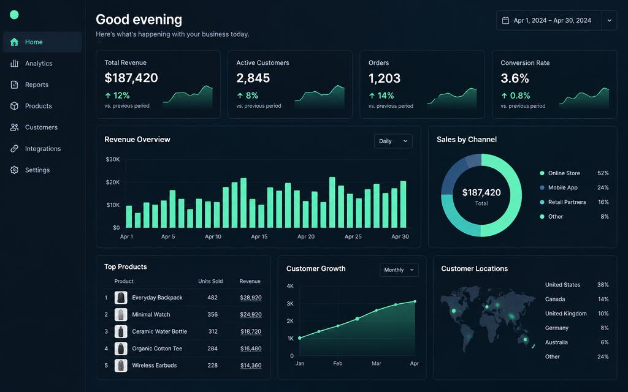
Task: Go to Analytics in sidebar
Action: [42, 63]
